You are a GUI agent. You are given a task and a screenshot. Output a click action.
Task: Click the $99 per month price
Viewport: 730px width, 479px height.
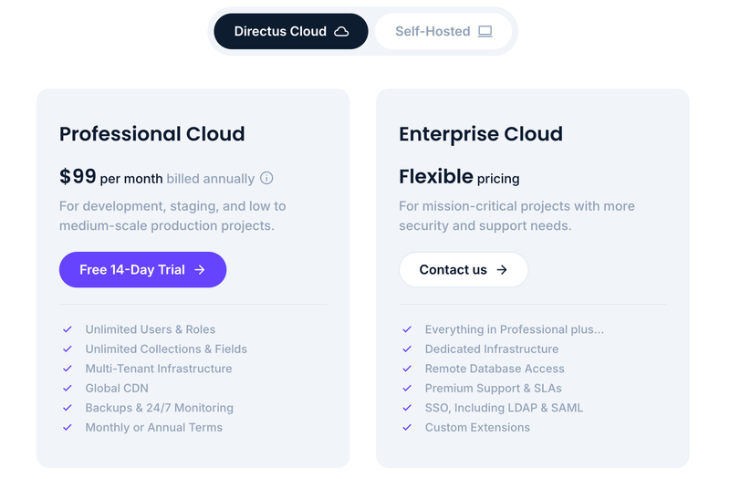pos(110,177)
